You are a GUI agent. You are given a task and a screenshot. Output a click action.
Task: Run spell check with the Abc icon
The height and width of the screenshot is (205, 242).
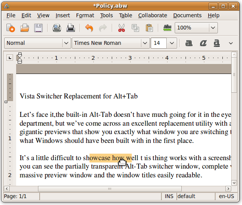tap(167, 28)
